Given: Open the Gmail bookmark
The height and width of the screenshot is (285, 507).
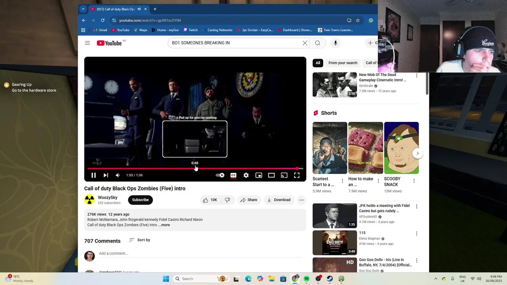Looking at the screenshot, I should click(100, 30).
